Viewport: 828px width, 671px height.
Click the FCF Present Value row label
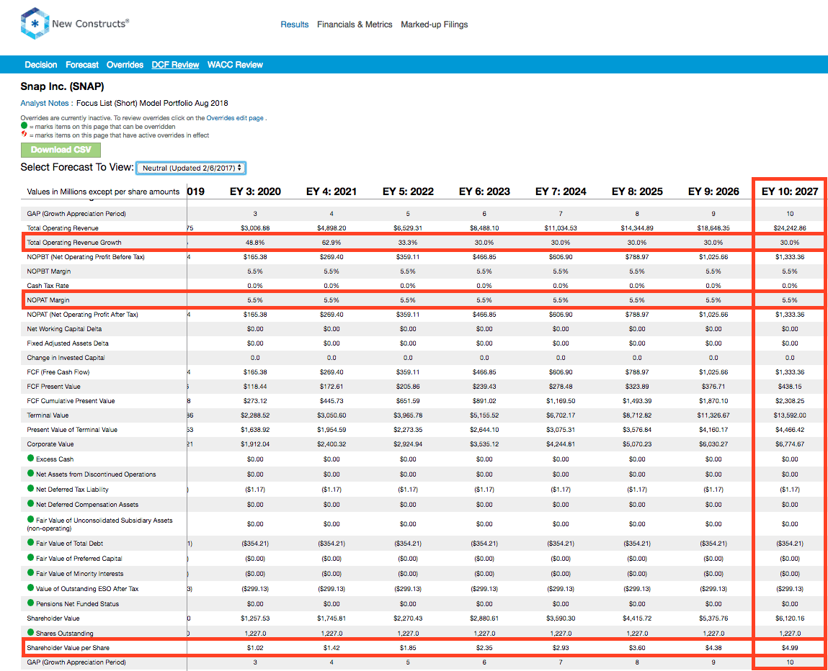tap(53, 387)
